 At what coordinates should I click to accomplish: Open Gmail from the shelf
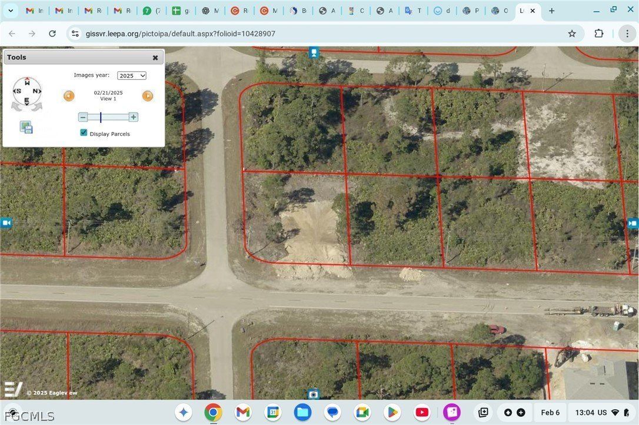(x=242, y=412)
